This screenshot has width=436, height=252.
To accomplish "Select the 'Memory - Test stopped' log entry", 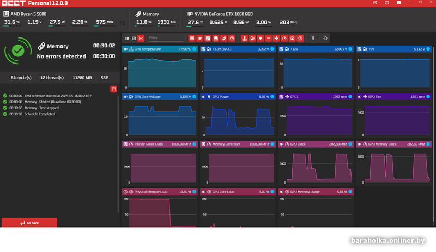I will pyautogui.click(x=31, y=108).
